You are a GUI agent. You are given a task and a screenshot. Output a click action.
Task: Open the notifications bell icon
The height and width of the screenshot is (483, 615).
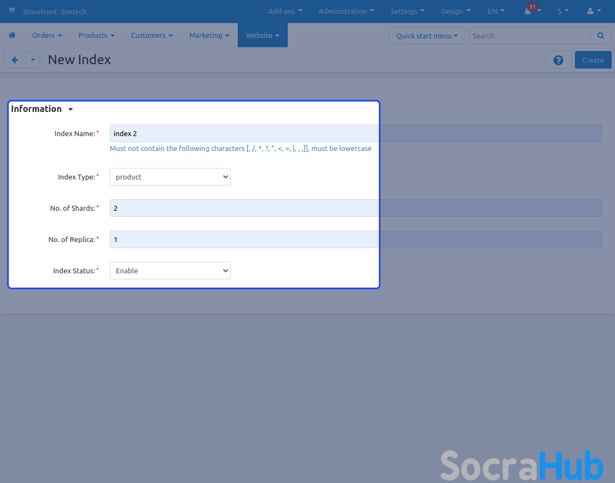click(528, 11)
